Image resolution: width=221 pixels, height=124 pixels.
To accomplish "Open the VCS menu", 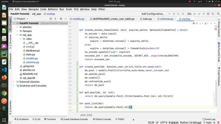I will 76,9.
